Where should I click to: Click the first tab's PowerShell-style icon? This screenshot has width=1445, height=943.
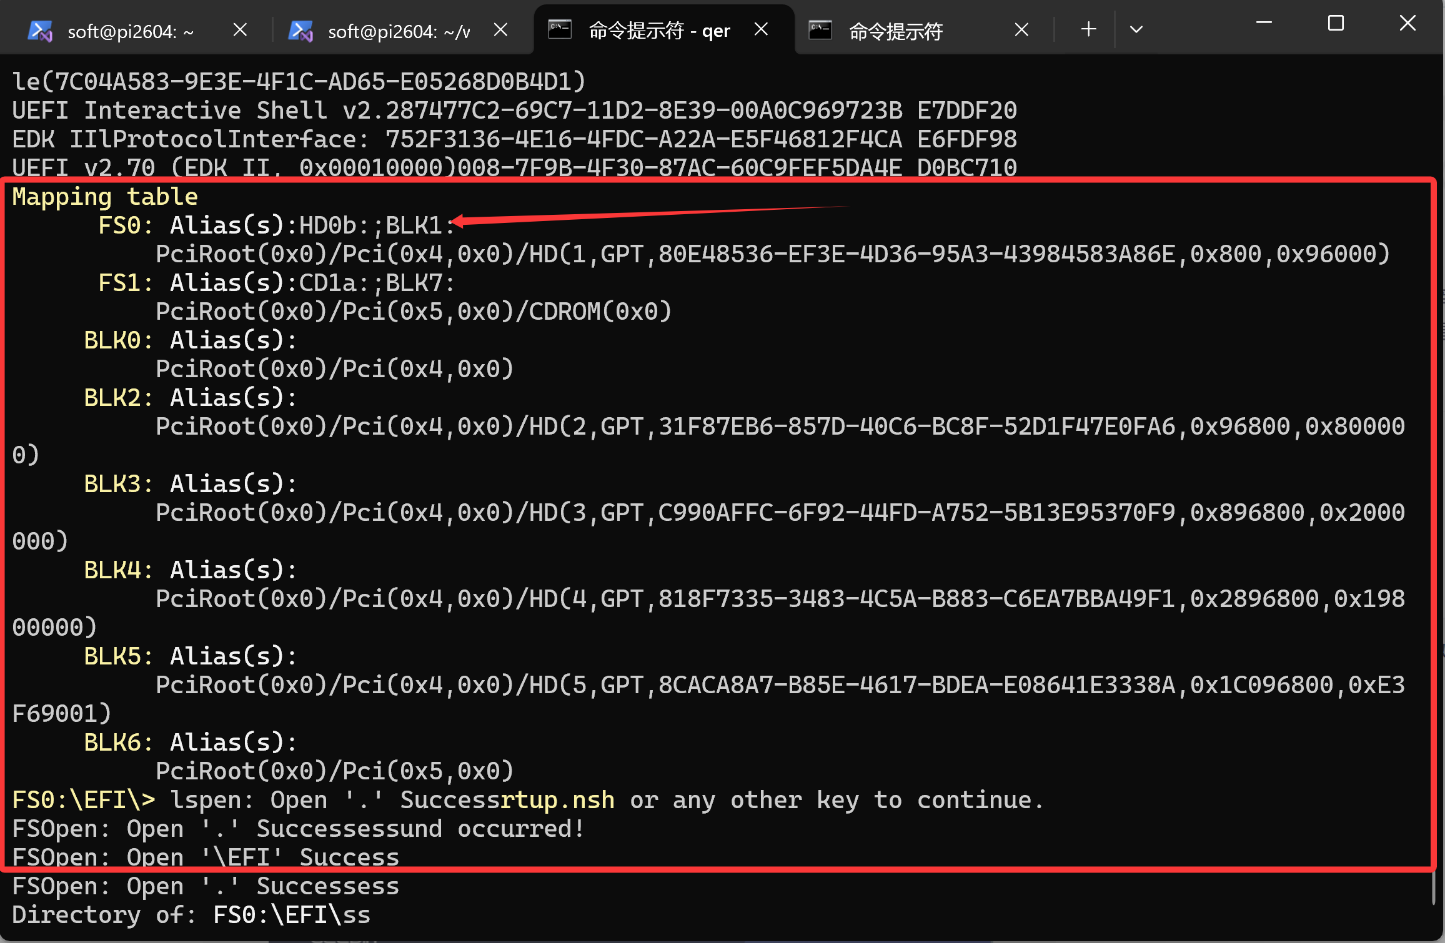pyautogui.click(x=41, y=31)
